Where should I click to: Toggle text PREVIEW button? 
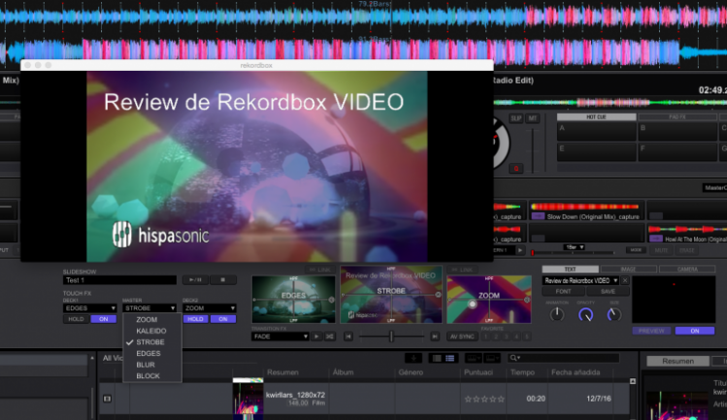[651, 331]
